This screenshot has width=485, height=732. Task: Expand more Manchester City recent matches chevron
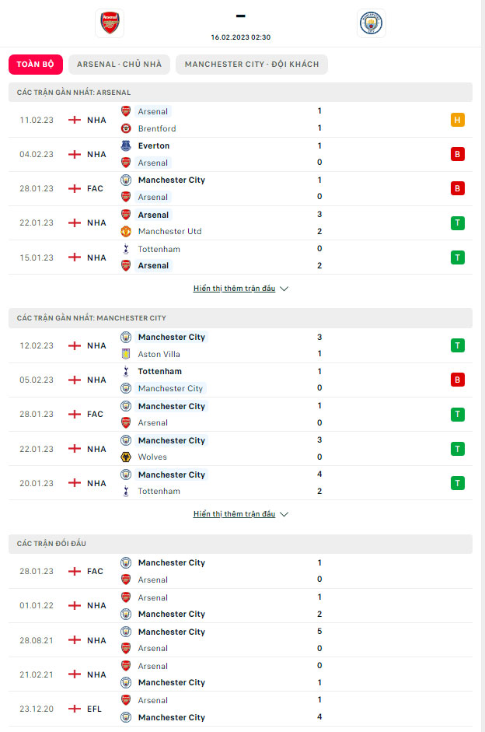point(284,514)
